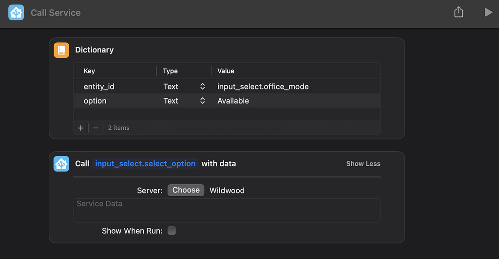Remove dictionary item with minus button

click(x=96, y=128)
